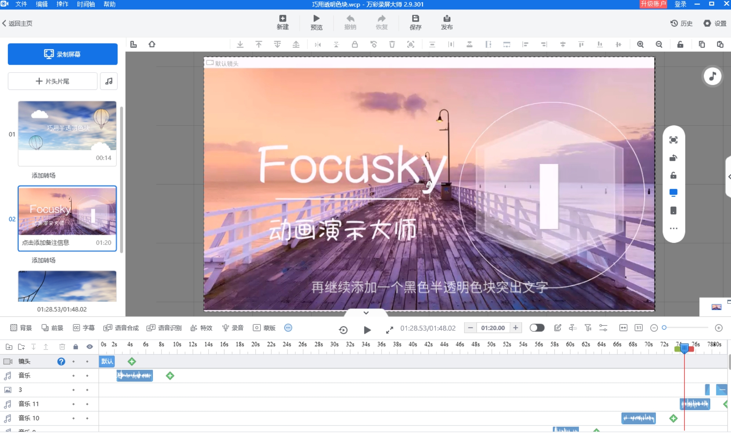
Task: Click the zoom out magnifier icon
Action: pos(659,44)
